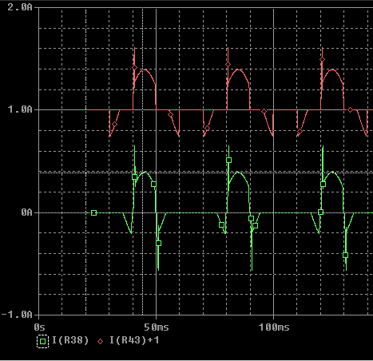Select the I(R38) trace name in legend
The image size is (373, 361).
point(70,340)
